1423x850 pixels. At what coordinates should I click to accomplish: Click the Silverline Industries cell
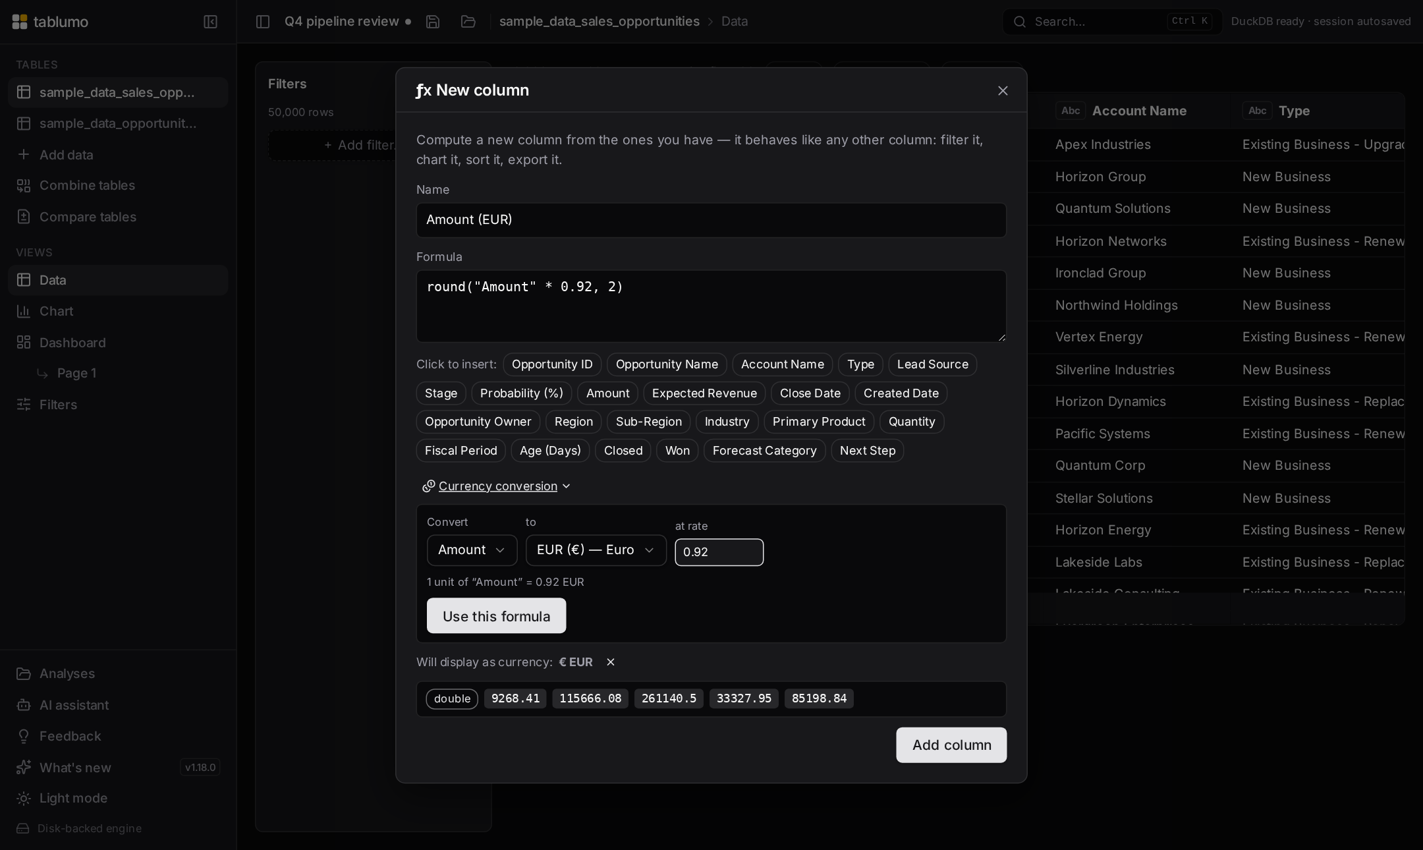coord(1115,370)
